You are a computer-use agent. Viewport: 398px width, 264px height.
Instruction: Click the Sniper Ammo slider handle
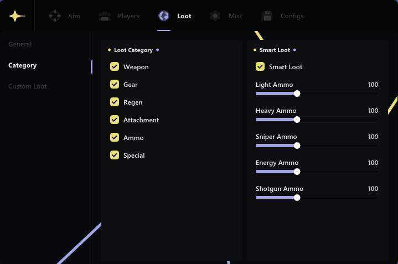tap(297, 146)
